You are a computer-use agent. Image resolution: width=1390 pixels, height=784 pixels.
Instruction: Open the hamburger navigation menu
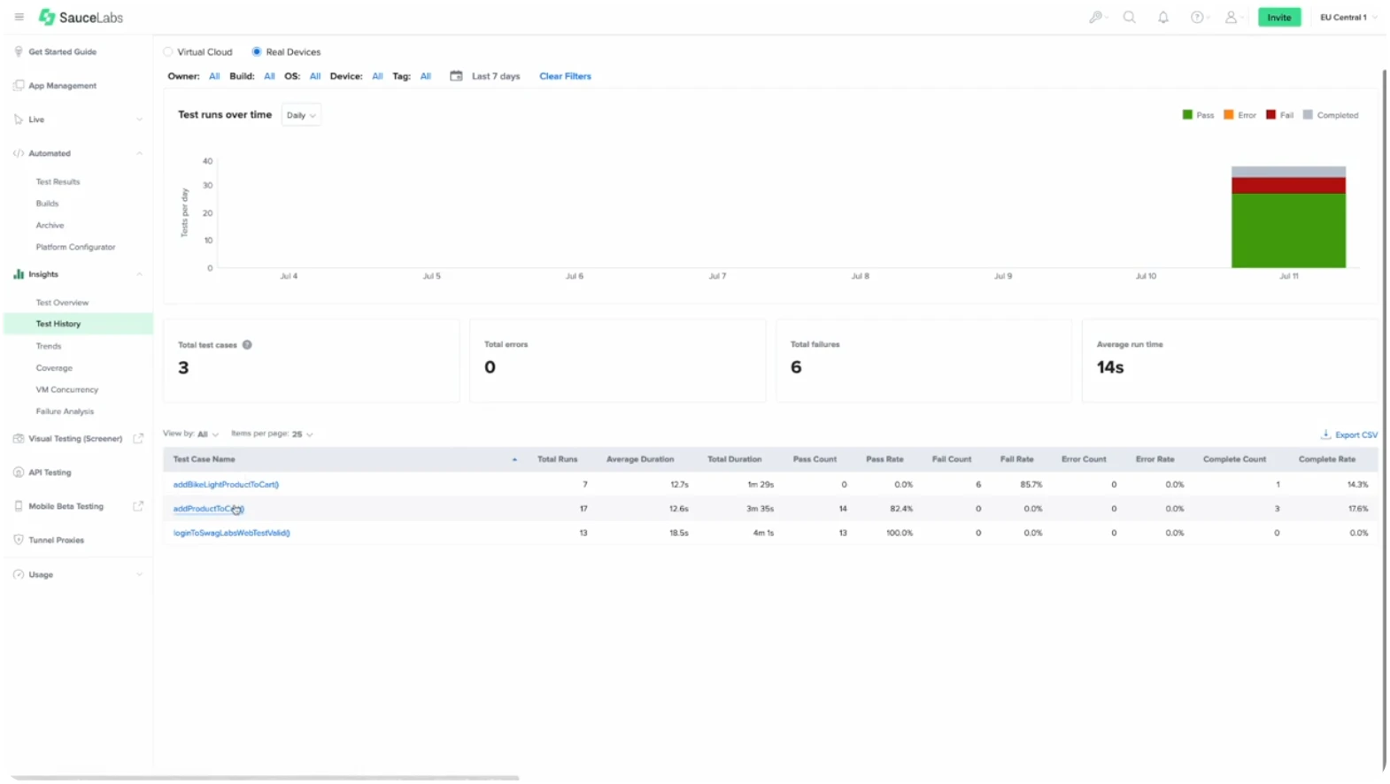tap(19, 17)
